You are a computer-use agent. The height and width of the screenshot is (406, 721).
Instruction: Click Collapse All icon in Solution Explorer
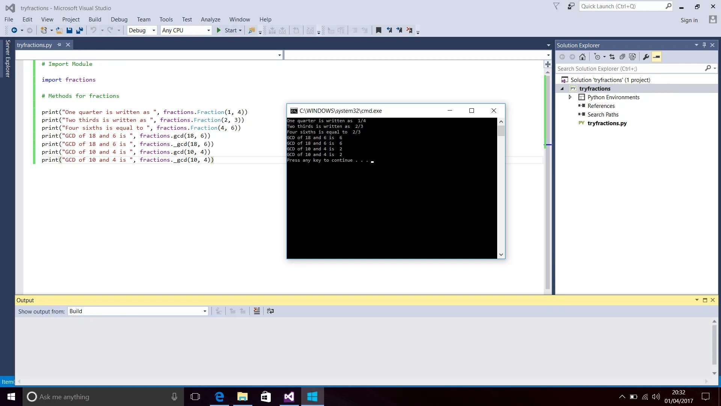(x=622, y=57)
